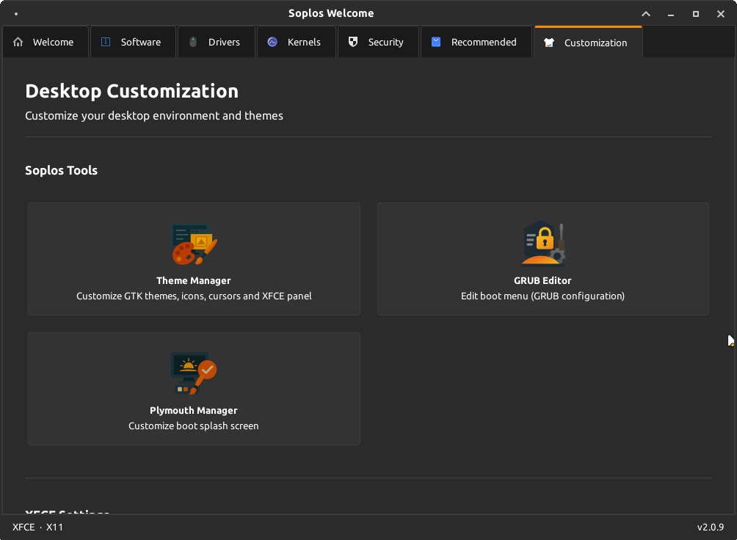Viewport: 737px width, 540px height.
Task: Close the Soplos Welcome window
Action: (721, 14)
